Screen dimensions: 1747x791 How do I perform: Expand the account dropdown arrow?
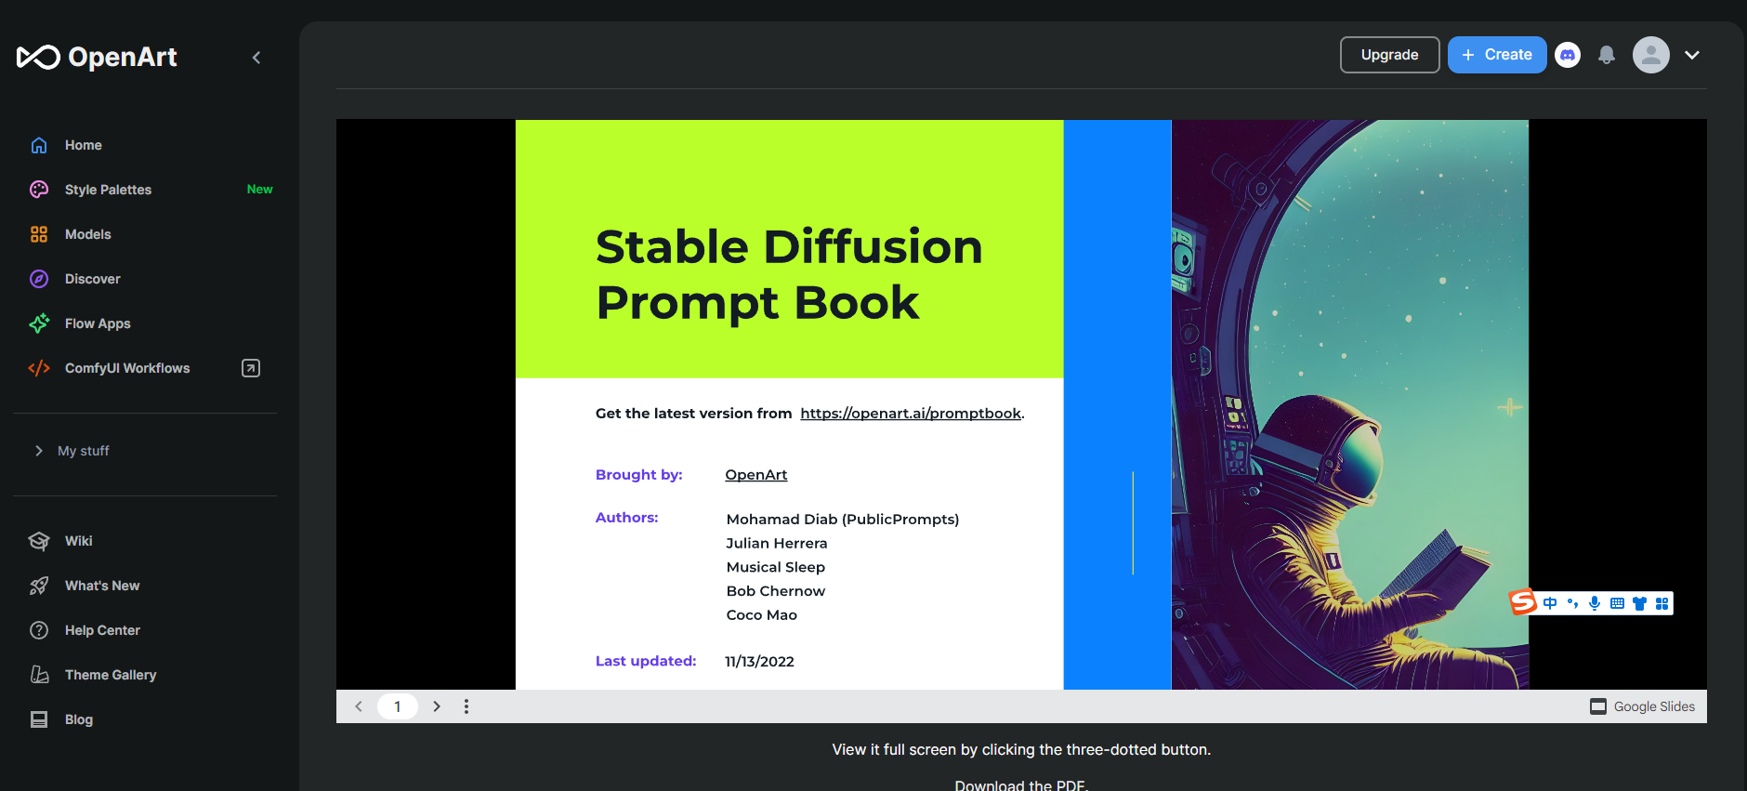click(1692, 55)
